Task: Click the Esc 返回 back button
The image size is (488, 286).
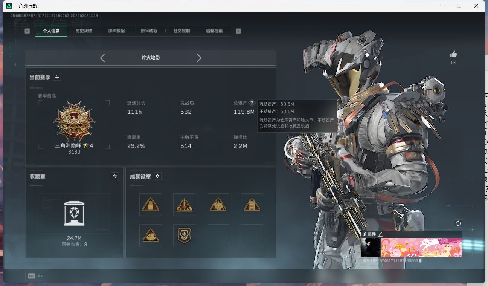Action: coord(36,276)
